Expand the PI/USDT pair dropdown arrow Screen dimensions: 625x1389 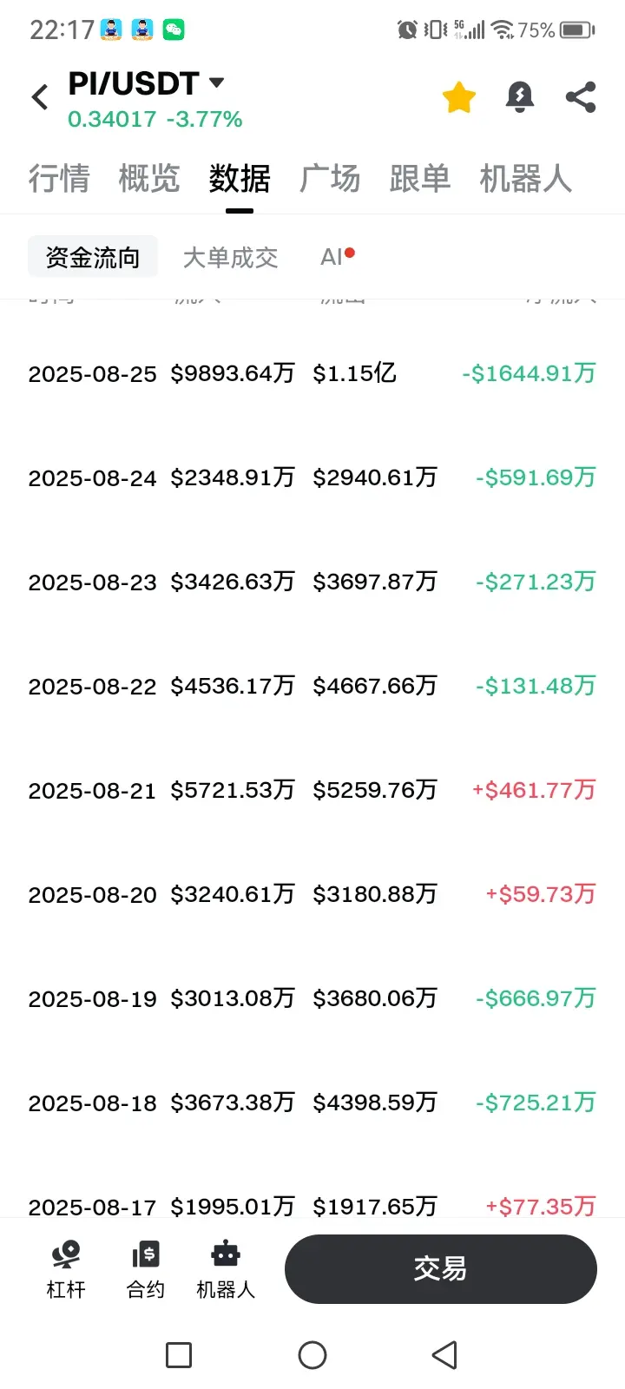tap(217, 82)
